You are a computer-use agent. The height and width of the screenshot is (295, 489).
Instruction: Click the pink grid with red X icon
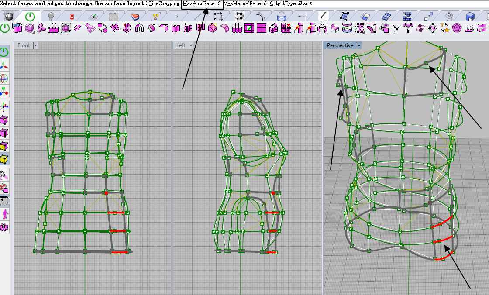coord(286,29)
